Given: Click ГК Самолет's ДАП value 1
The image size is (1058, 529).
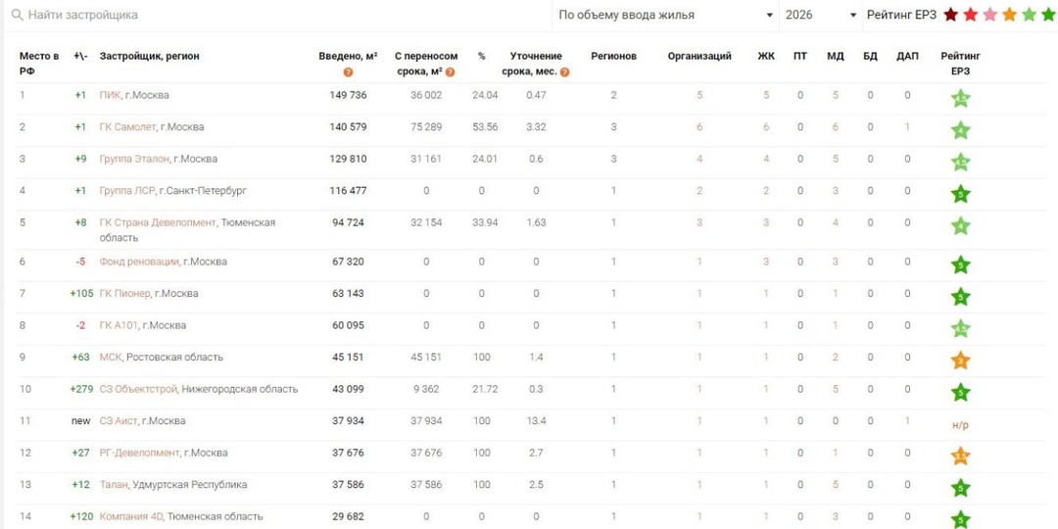Looking at the screenshot, I should pyautogui.click(x=907, y=126).
